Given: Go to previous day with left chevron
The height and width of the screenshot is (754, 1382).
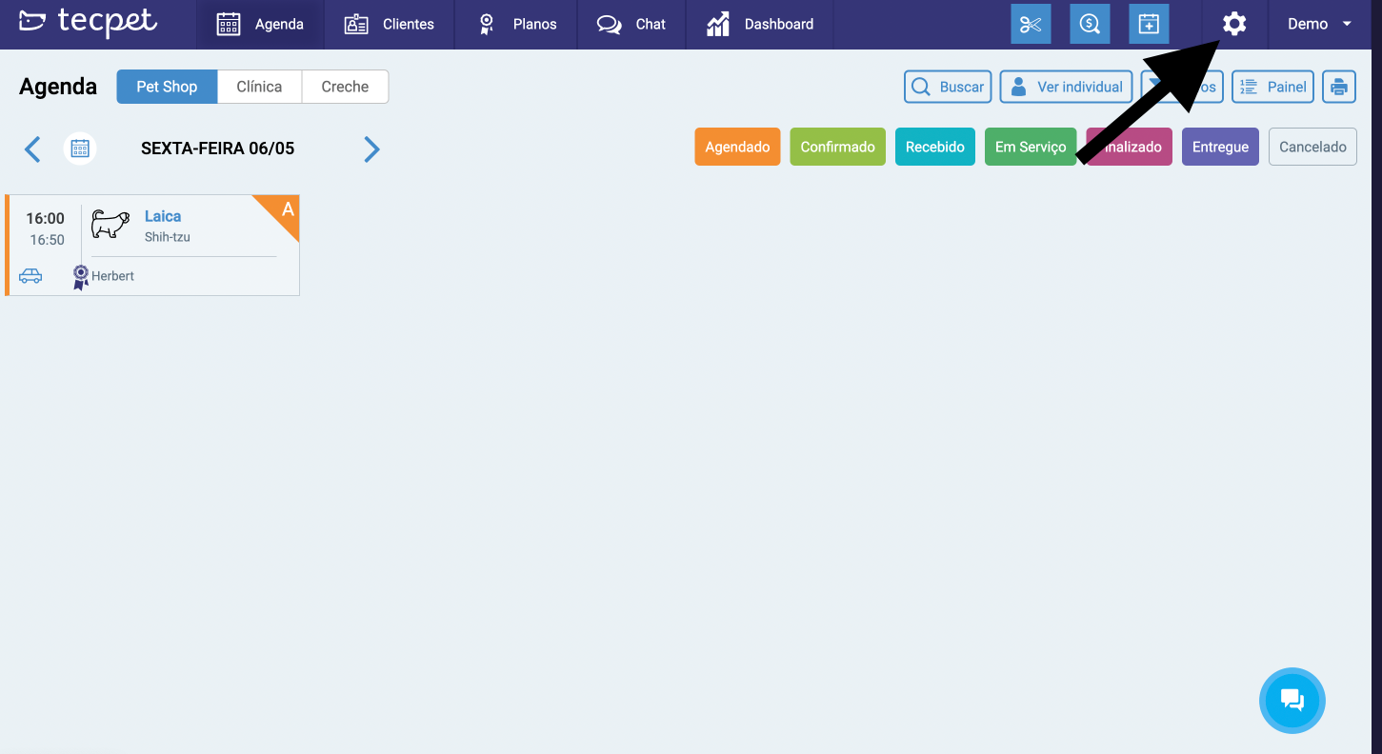Looking at the screenshot, I should [32, 149].
